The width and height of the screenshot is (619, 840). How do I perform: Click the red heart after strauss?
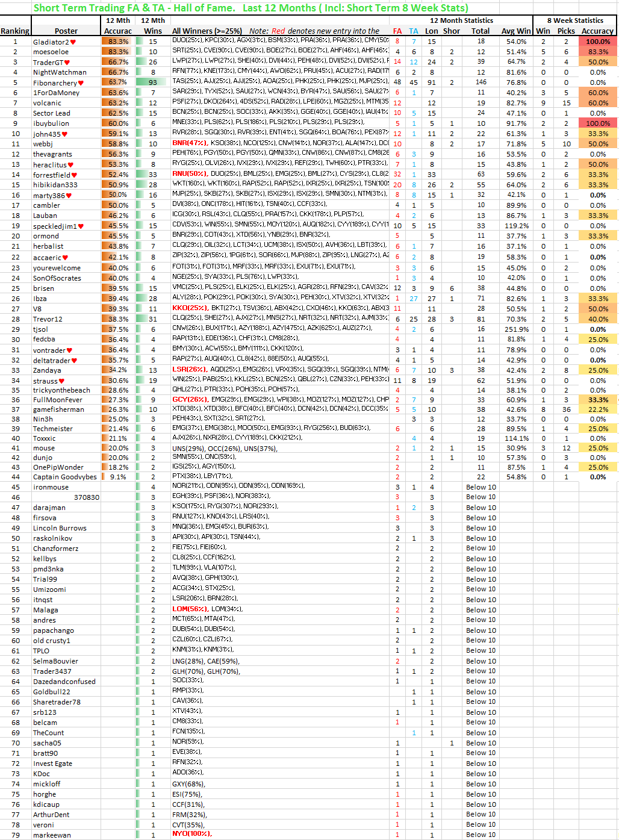click(61, 381)
